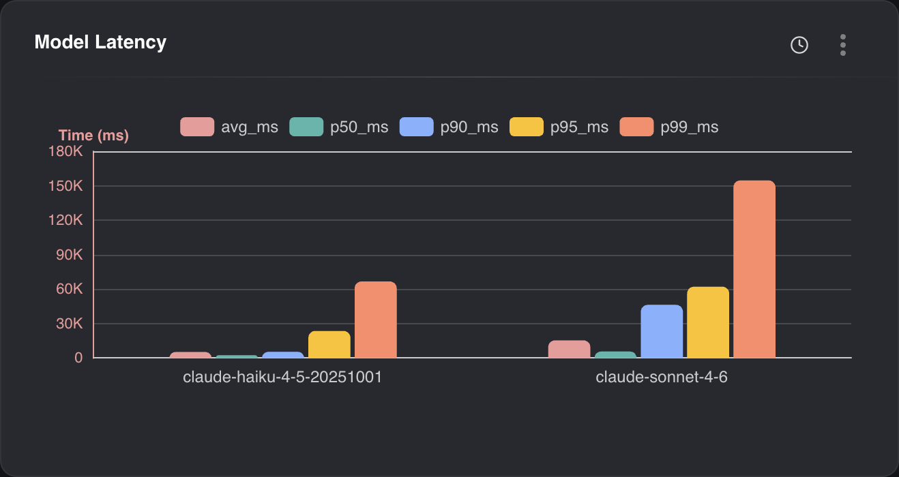Select the claude-haiku-4-5 p95_ms yellow bar
Screen dimensions: 899x477
[x=329, y=344]
